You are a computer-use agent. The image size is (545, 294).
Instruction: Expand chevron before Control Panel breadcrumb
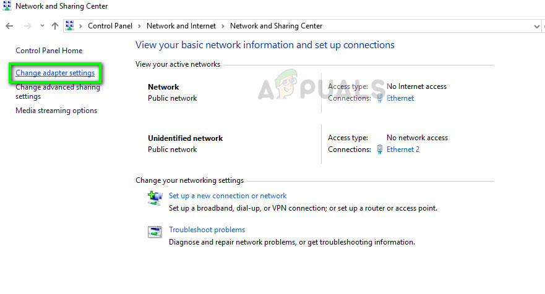click(80, 26)
